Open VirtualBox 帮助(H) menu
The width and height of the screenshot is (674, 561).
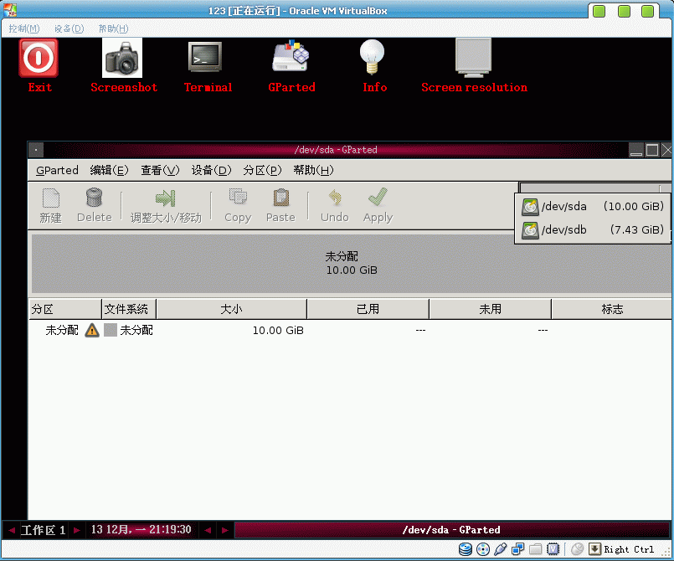tap(114, 28)
